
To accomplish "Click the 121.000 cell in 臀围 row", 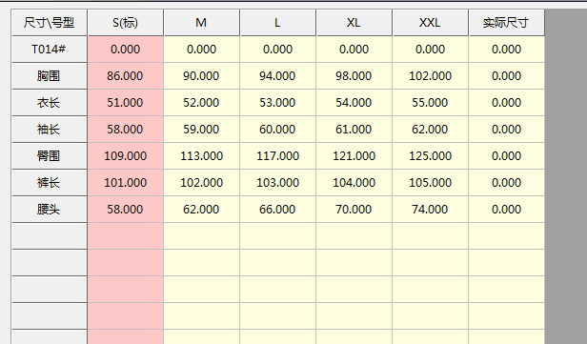I will [354, 156].
